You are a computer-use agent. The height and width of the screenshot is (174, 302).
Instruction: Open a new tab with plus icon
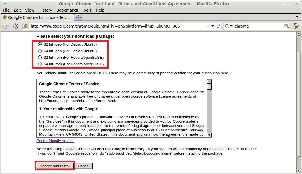78,17
